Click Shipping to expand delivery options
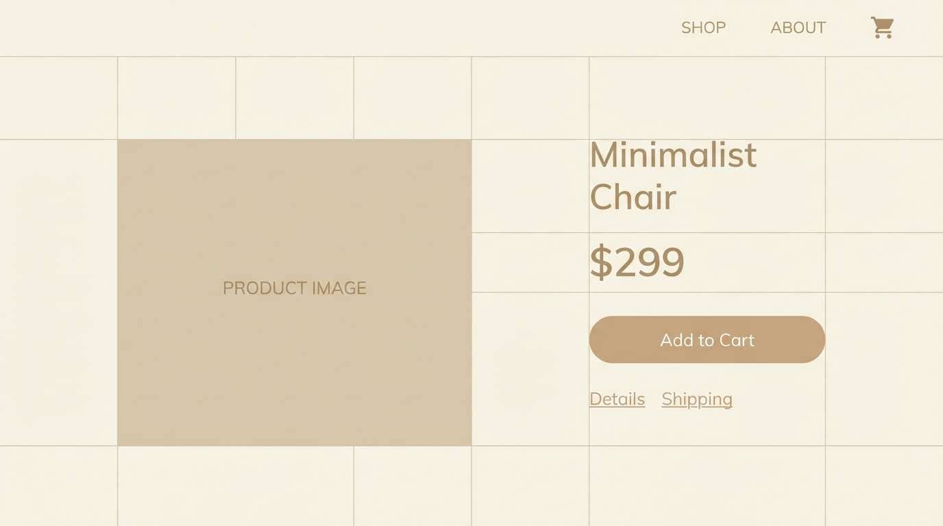Screen dimensions: 943x526 696,399
